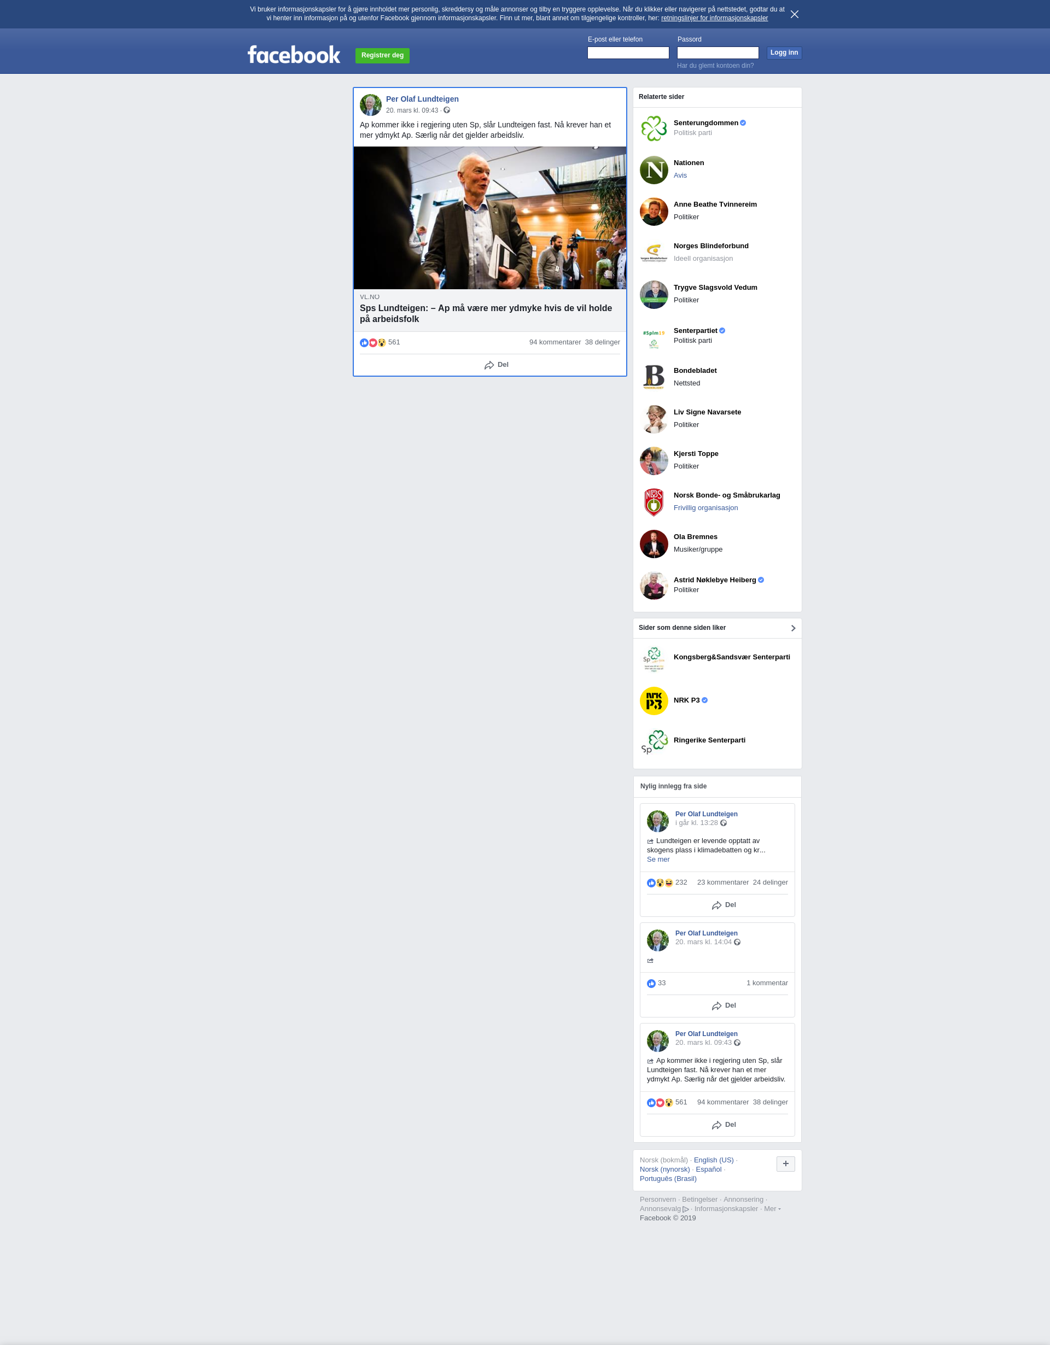The image size is (1050, 1345).
Task: Click Kjersti Toppe's profile picture
Action: coord(654,461)
